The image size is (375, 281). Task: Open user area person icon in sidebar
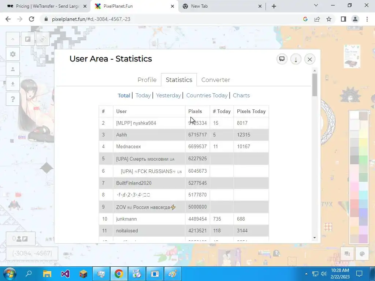13,69
